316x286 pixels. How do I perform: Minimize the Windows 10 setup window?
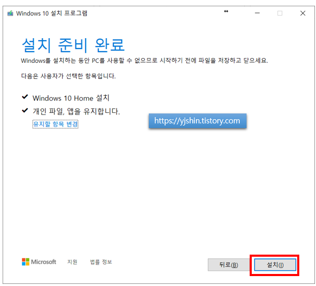click(x=257, y=13)
